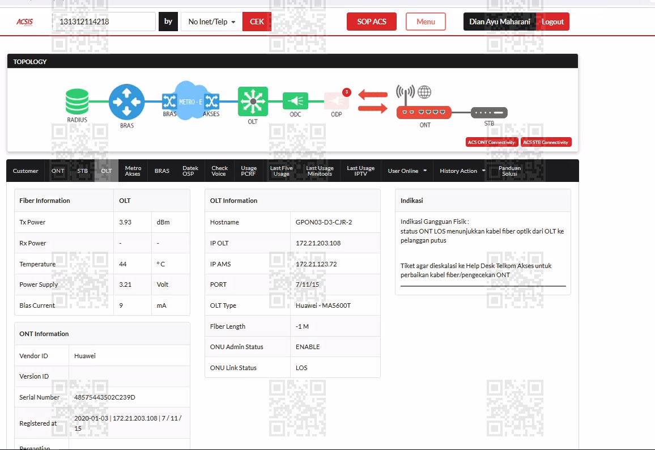Click the BRAS switch icon beside METRO-E

(169, 101)
